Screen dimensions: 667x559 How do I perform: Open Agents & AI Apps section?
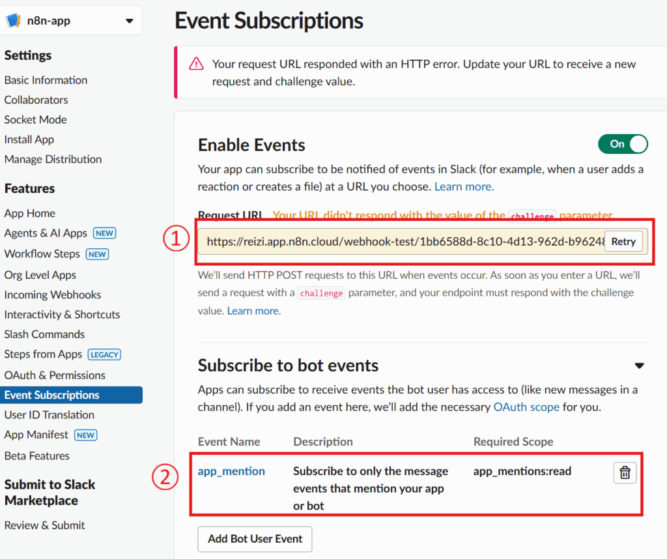(46, 233)
